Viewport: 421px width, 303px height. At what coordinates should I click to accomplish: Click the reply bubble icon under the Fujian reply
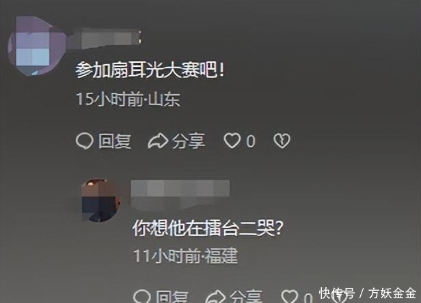point(141,296)
